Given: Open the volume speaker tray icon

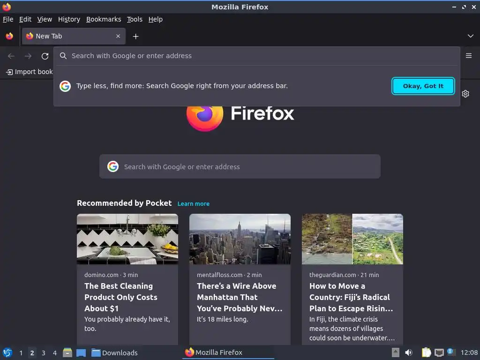Looking at the screenshot, I should (x=409, y=352).
